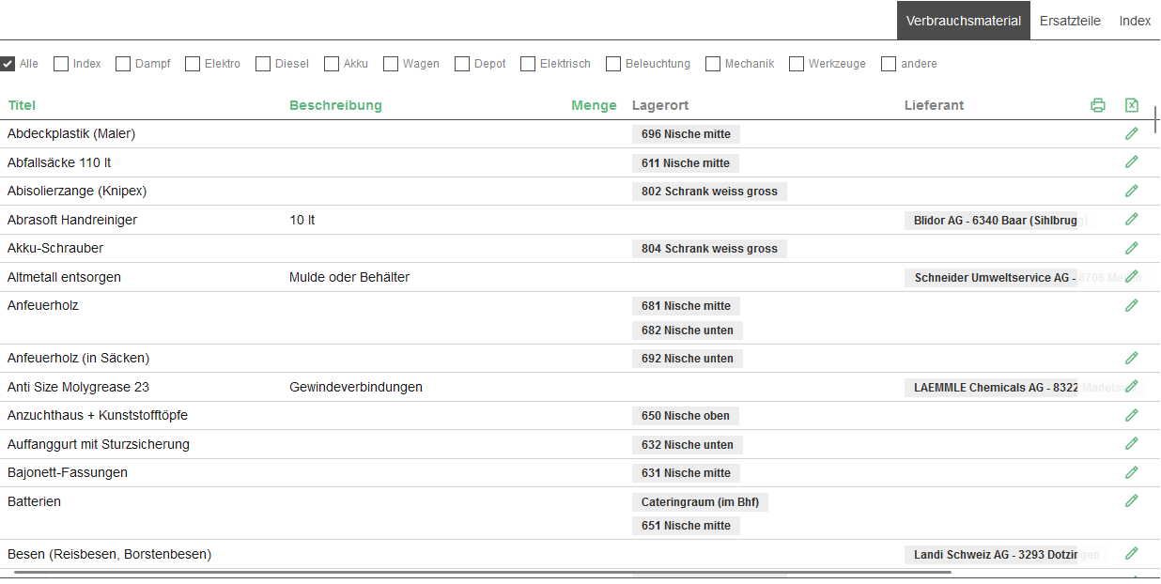Image resolution: width=1161 pixels, height=584 pixels.
Task: Click the Lagerort column header
Action: click(660, 105)
